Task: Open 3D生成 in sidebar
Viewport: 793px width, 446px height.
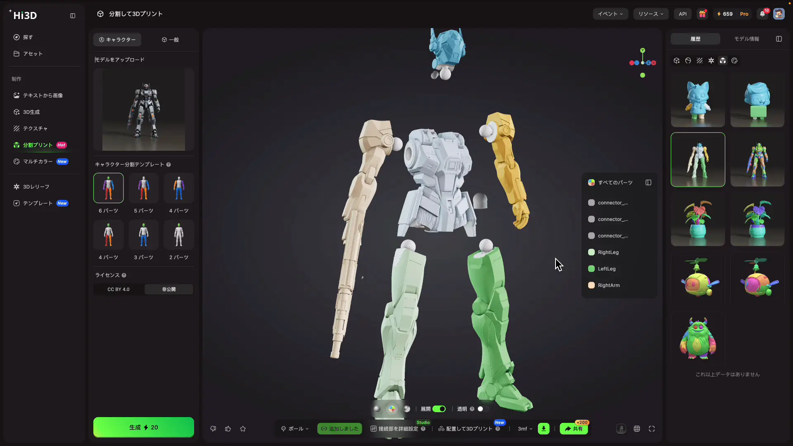Action: coord(44,112)
